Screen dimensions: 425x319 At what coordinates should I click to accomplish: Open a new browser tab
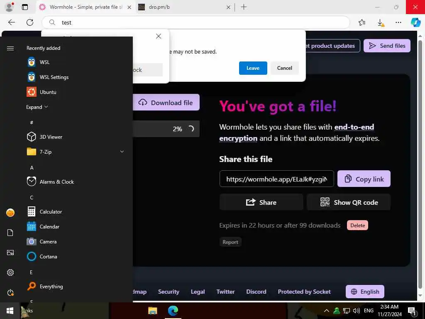tap(244, 7)
